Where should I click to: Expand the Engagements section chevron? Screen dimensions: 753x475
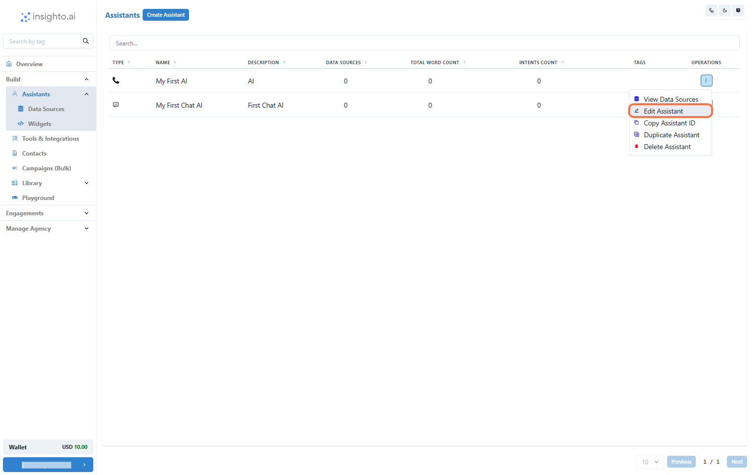(87, 213)
